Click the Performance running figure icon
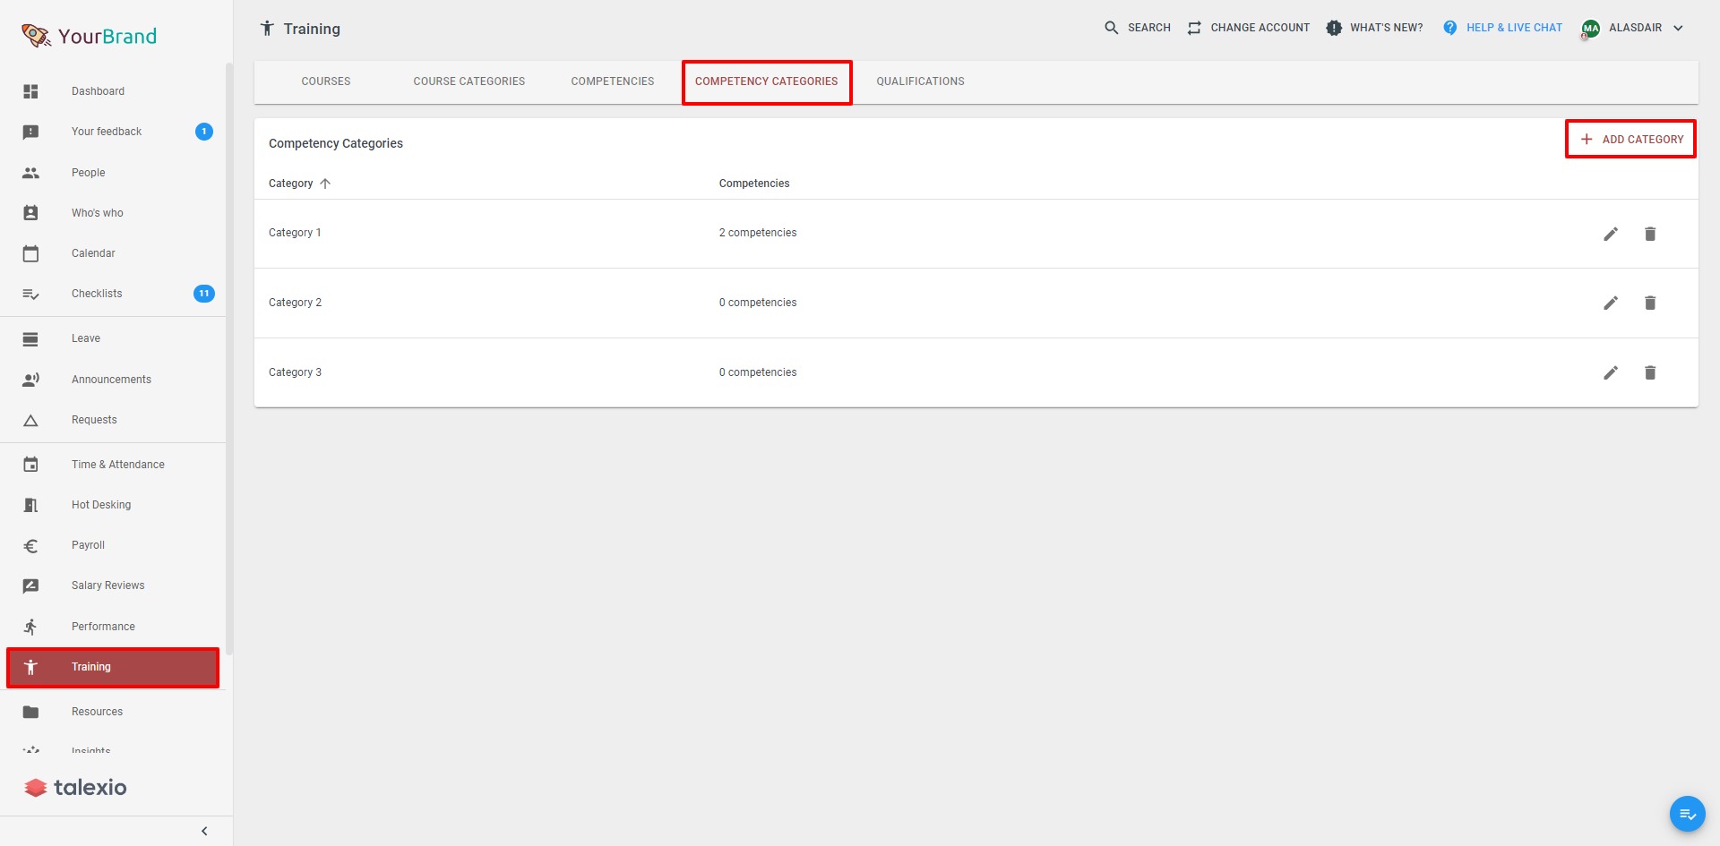The width and height of the screenshot is (1720, 846). tap(30, 627)
